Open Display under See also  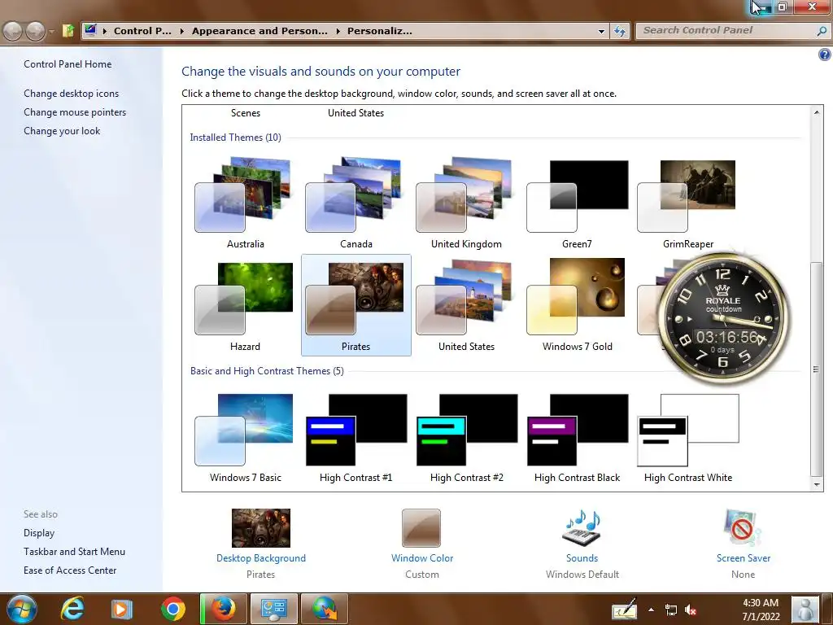point(39,532)
